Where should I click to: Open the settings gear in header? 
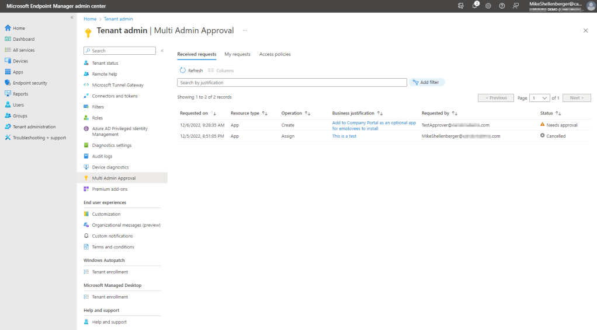coord(488,6)
